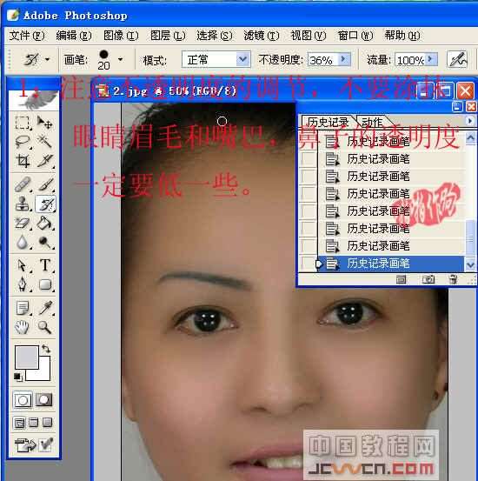Select the Blur tool
Viewport: 478px width, 481px height.
23,242
